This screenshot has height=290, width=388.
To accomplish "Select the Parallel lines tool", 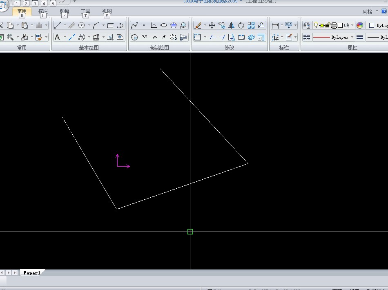I will point(72,25).
